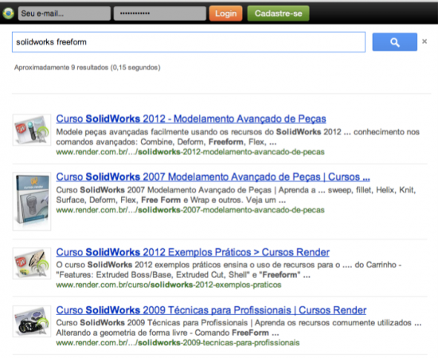Image resolution: width=438 pixels, height=358 pixels.
Task: Open 'Curso SolidWorks 2012 - Modelamento Avançado de Peças' link
Action: [191, 119]
